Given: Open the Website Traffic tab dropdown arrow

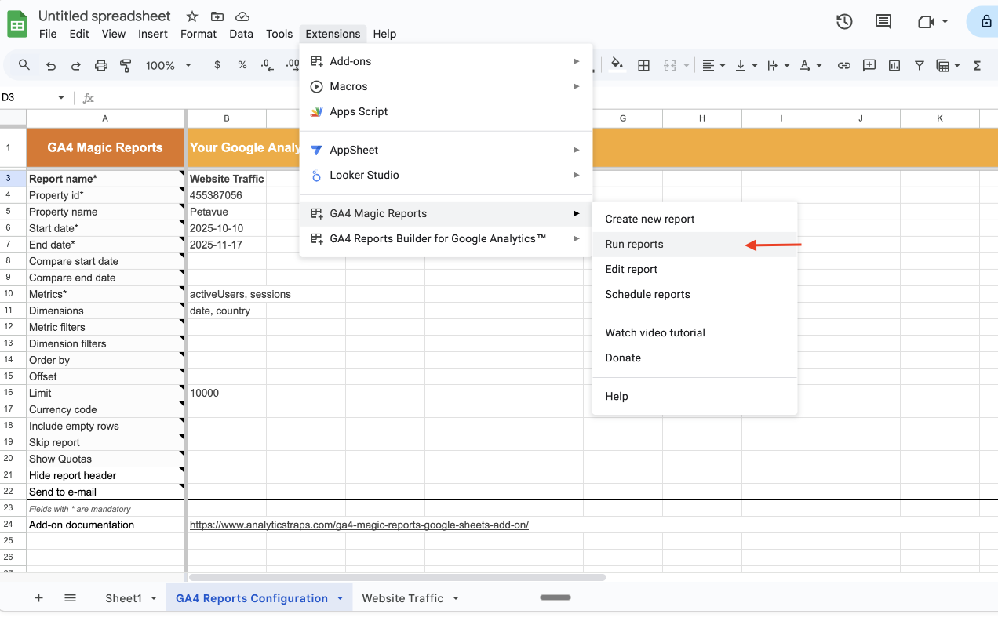Looking at the screenshot, I should click(456, 598).
